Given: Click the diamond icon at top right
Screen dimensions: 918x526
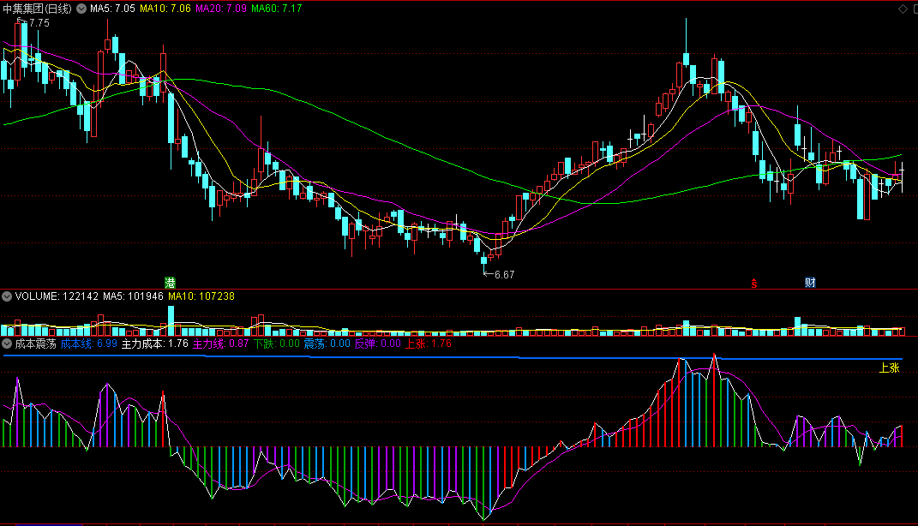Looking at the screenshot, I should coord(903,9).
